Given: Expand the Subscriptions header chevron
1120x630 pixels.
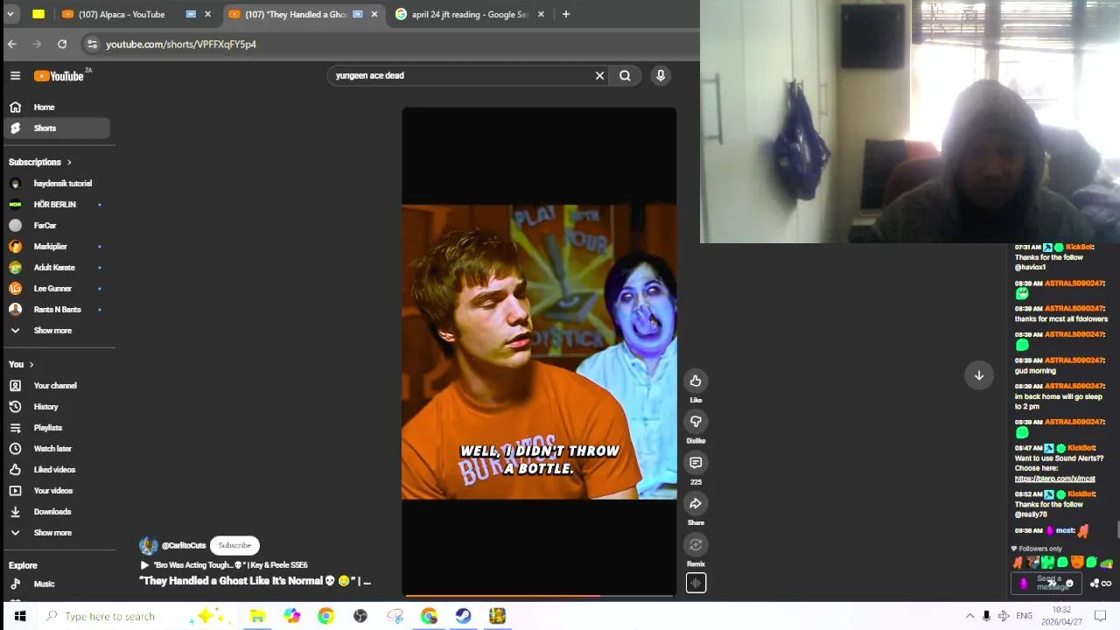Looking at the screenshot, I should click(x=69, y=162).
